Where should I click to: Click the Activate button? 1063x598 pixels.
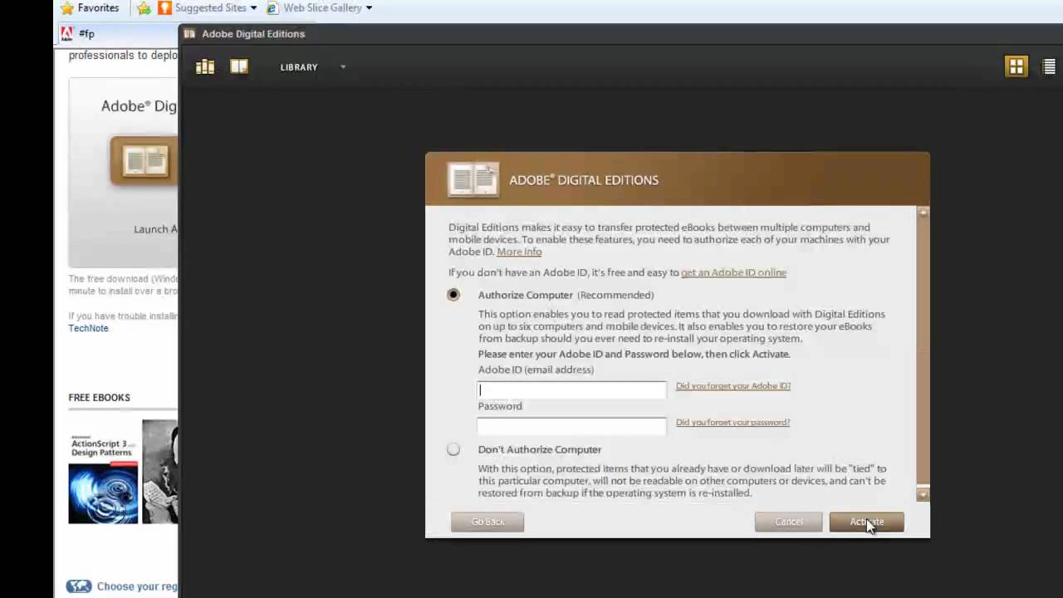tap(866, 522)
